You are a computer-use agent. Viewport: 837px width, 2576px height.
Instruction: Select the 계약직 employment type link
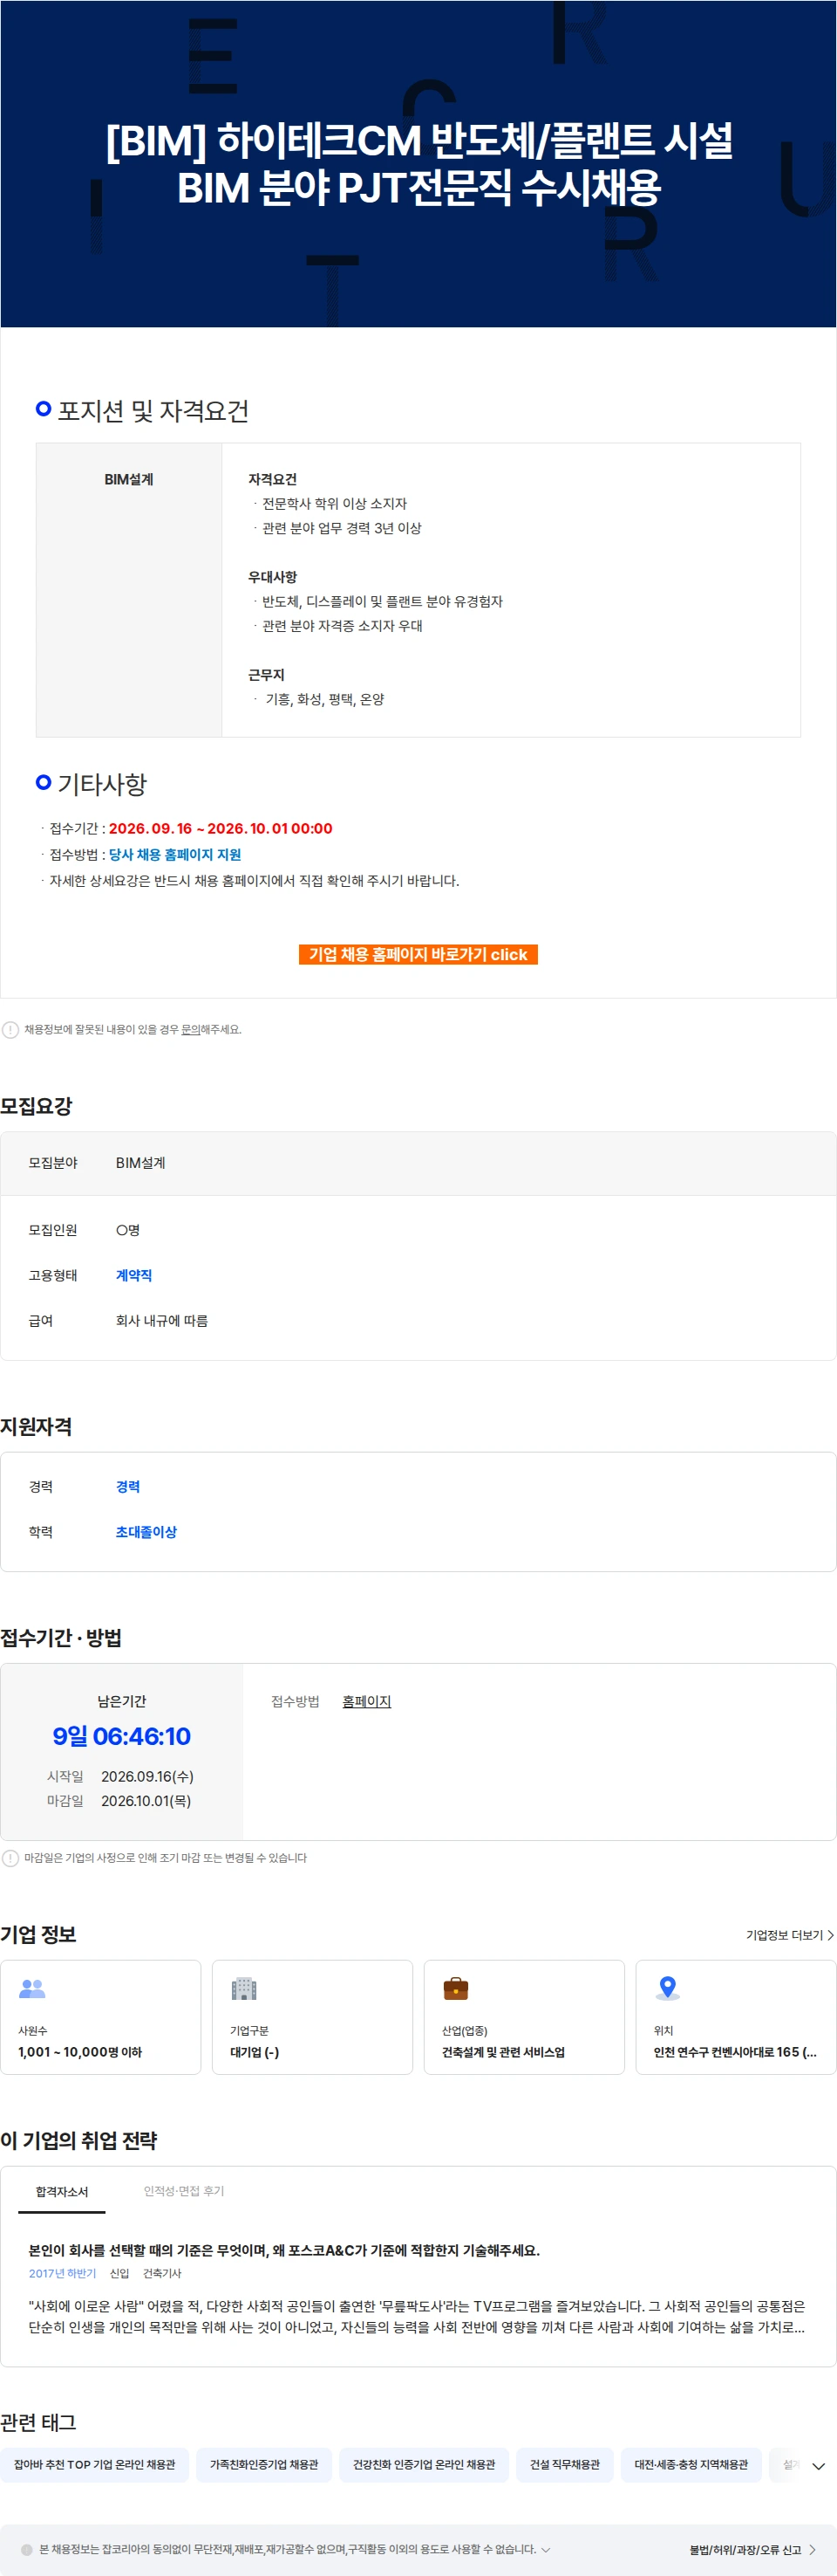[134, 1275]
